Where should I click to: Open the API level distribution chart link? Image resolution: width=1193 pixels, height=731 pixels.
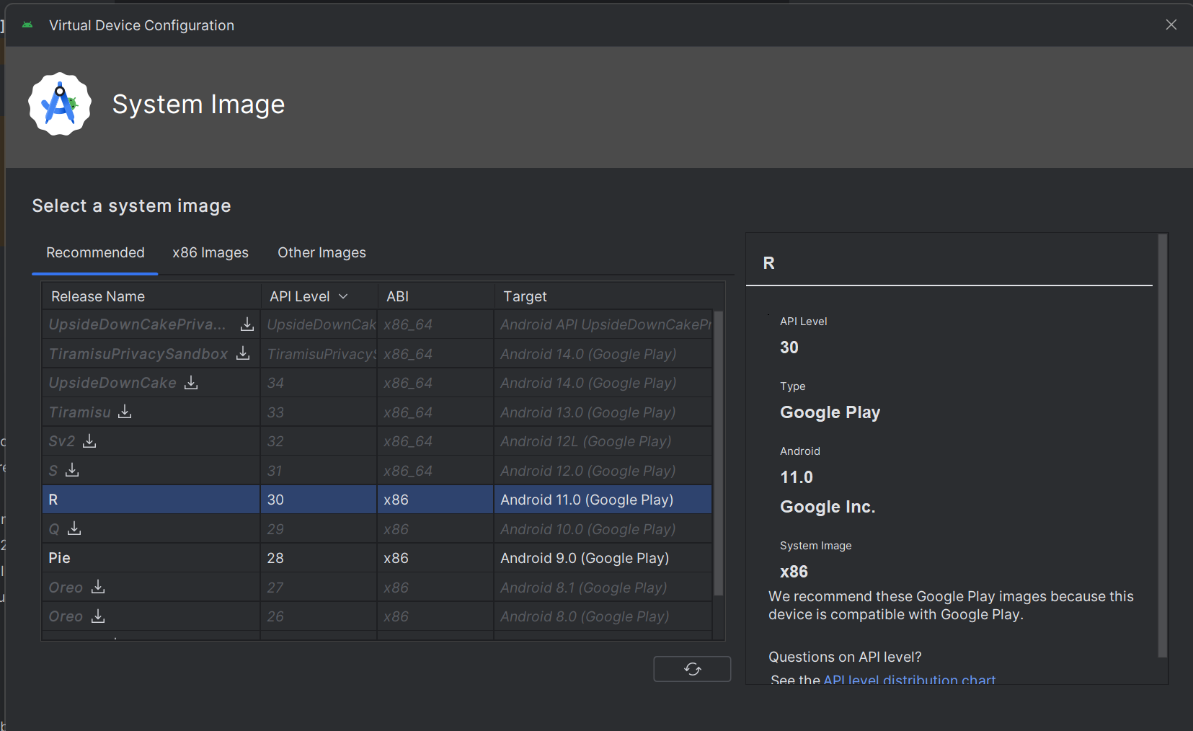[x=909, y=679]
